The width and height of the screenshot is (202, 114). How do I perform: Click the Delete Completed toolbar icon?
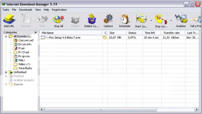click(92, 19)
